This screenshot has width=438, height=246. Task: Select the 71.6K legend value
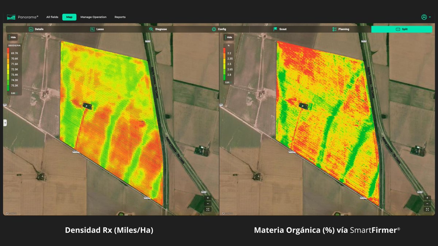tap(15, 64)
